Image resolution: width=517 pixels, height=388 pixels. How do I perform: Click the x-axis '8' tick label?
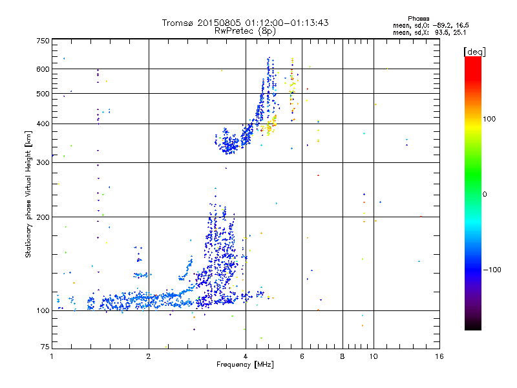343,356
